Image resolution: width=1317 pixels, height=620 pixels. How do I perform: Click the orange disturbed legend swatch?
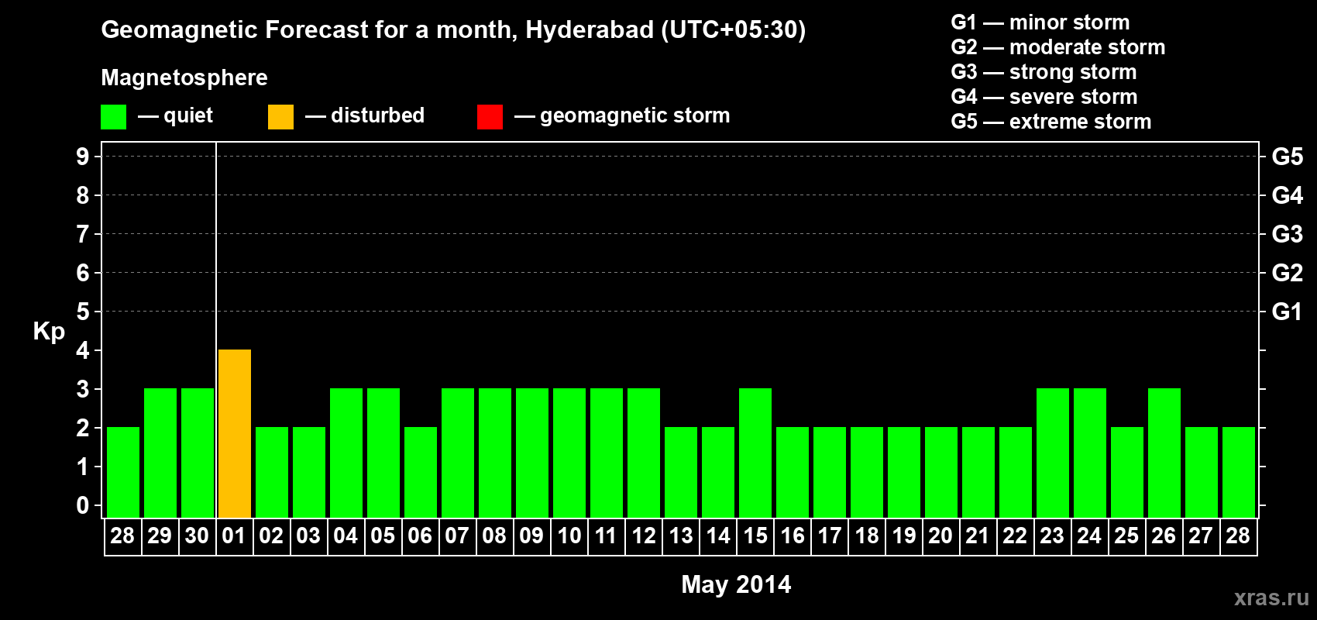(280, 117)
